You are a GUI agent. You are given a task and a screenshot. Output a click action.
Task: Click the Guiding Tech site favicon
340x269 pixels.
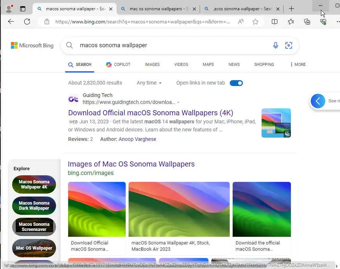(73, 99)
